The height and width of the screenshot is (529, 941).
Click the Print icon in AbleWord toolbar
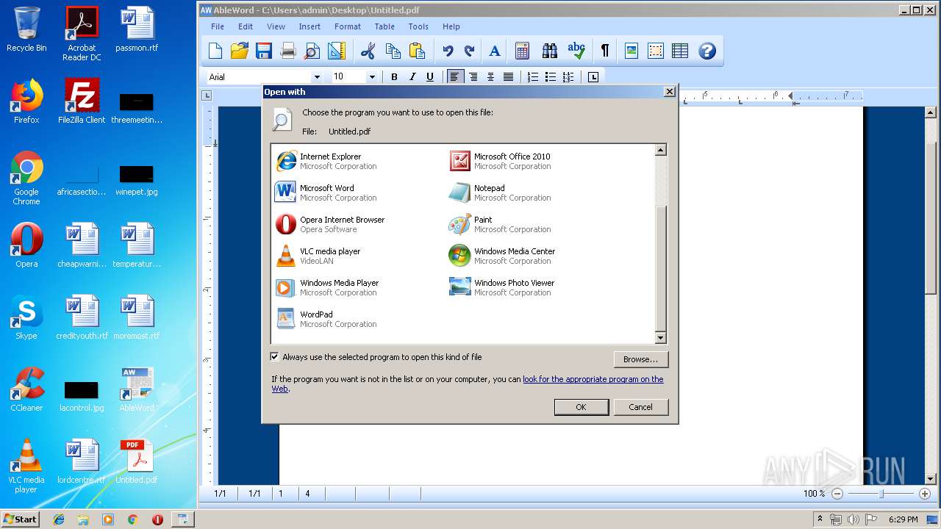(288, 51)
